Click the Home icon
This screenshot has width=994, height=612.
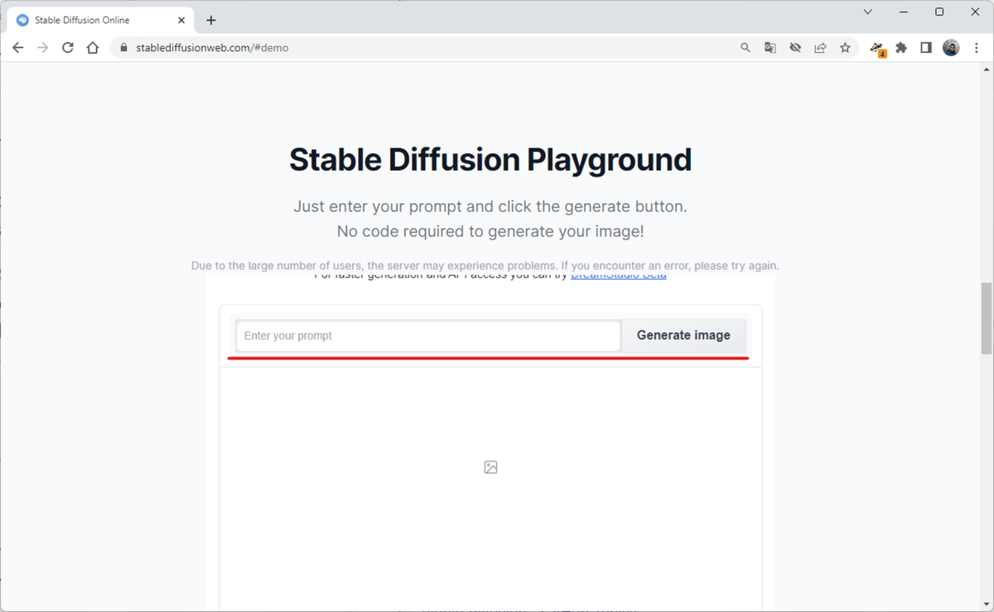[92, 47]
